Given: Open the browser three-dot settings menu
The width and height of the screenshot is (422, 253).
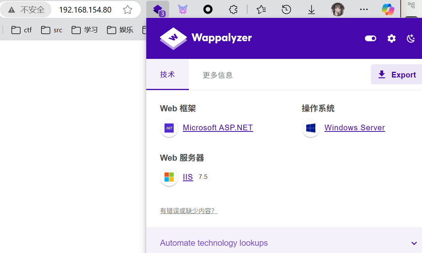Looking at the screenshot, I should coord(364,9).
